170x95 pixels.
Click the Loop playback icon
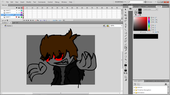(38, 20)
